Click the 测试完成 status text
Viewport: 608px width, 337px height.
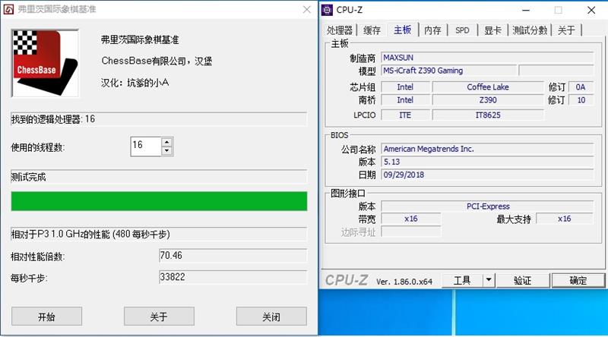click(28, 177)
